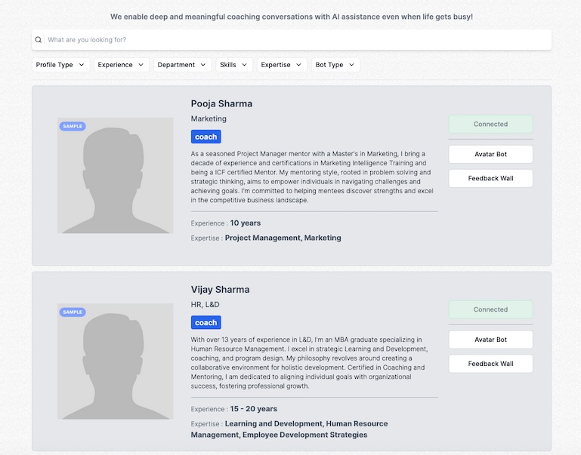Open Pooja Sharma's Feedback Wall

point(490,178)
